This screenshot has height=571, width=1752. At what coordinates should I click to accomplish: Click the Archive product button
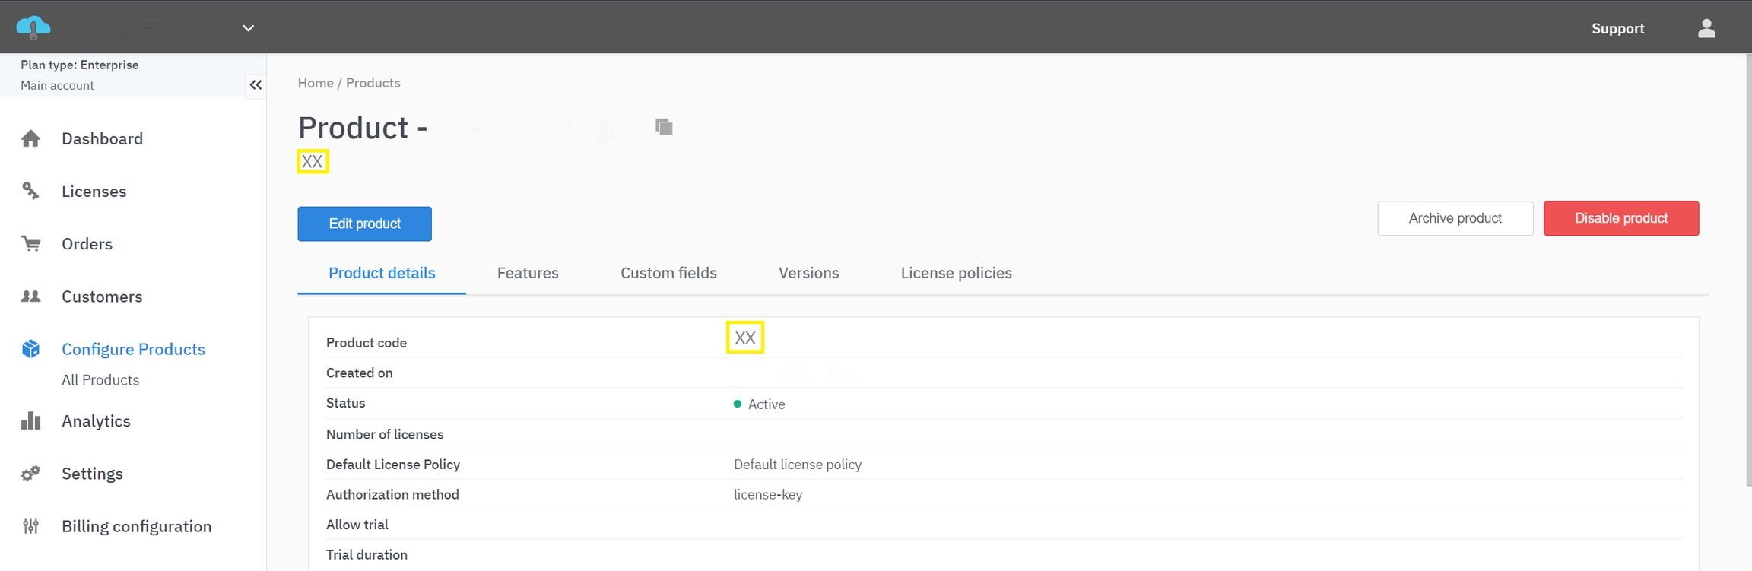(x=1455, y=218)
